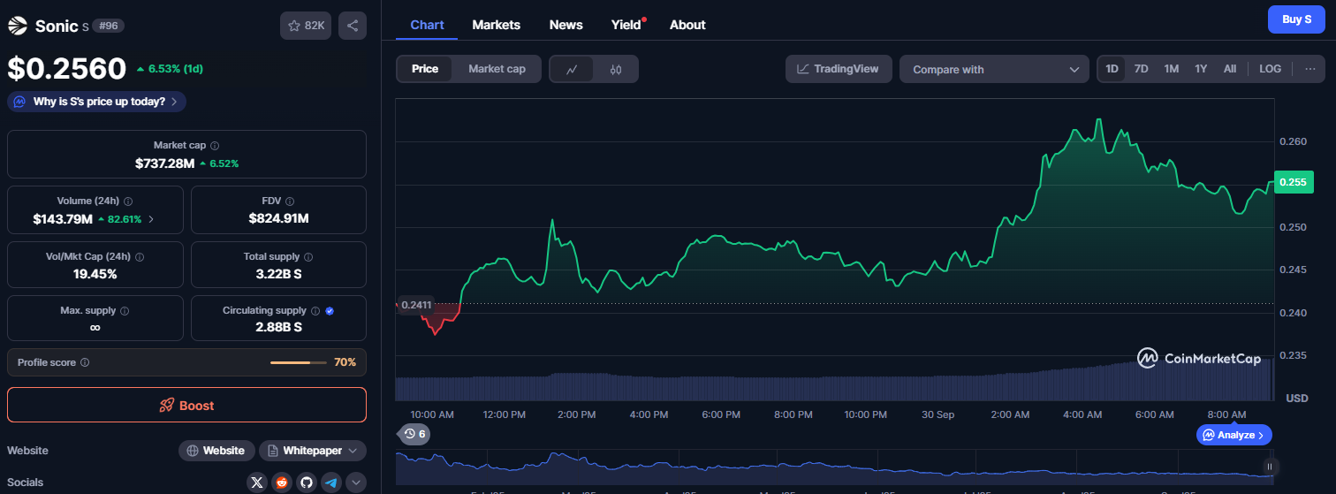This screenshot has height=494, width=1336.
Task: Select the line chart icon
Action: click(x=572, y=69)
